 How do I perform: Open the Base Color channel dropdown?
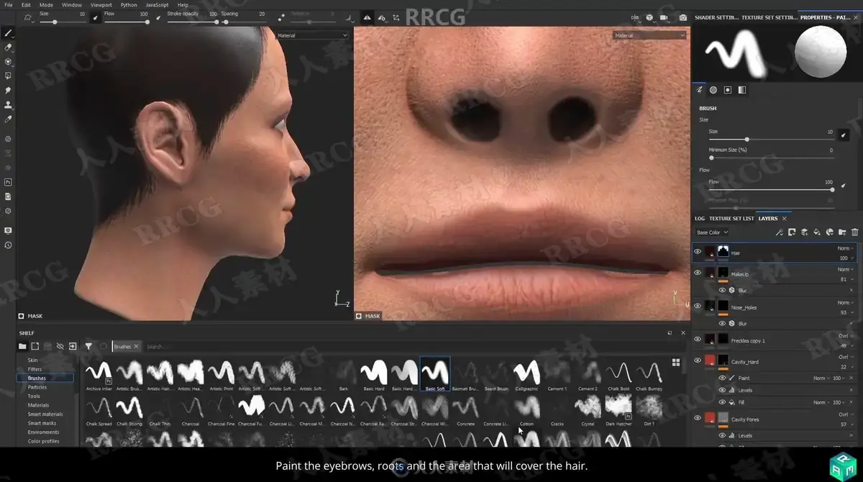pos(713,232)
